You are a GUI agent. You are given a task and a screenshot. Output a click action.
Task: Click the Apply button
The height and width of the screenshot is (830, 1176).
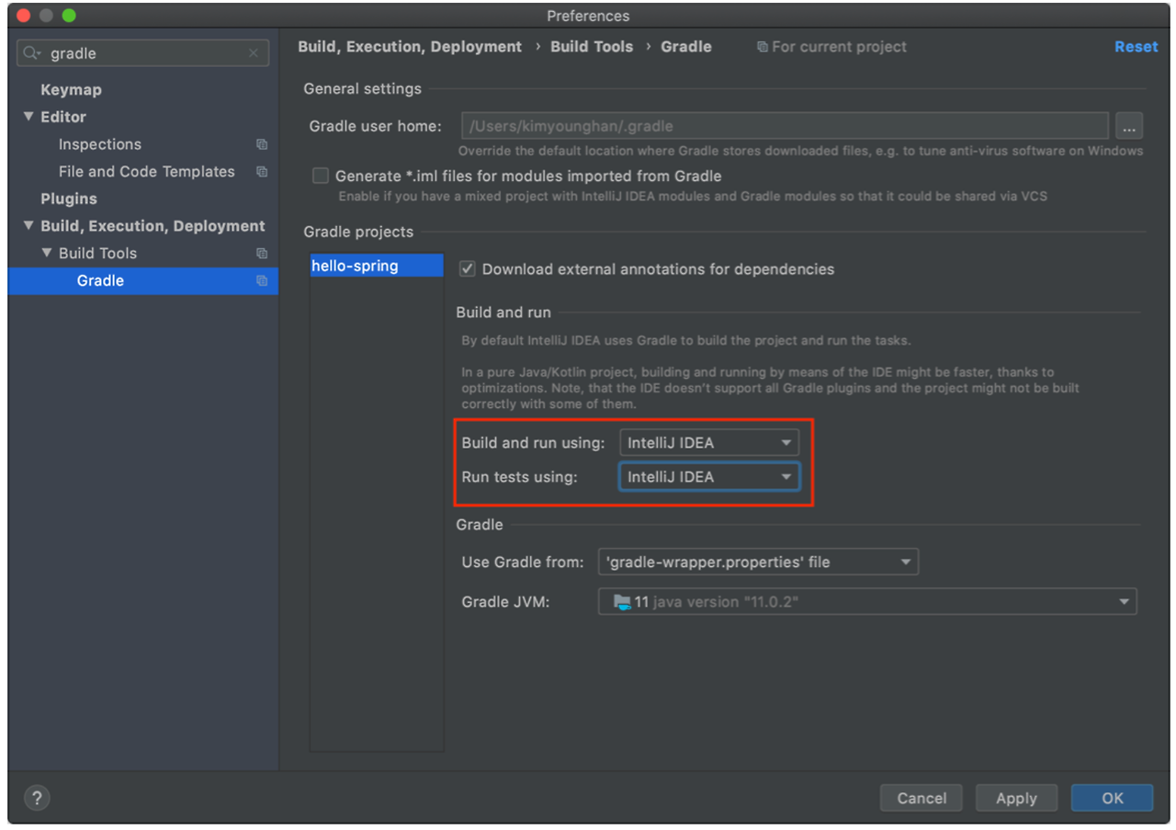(x=1016, y=797)
